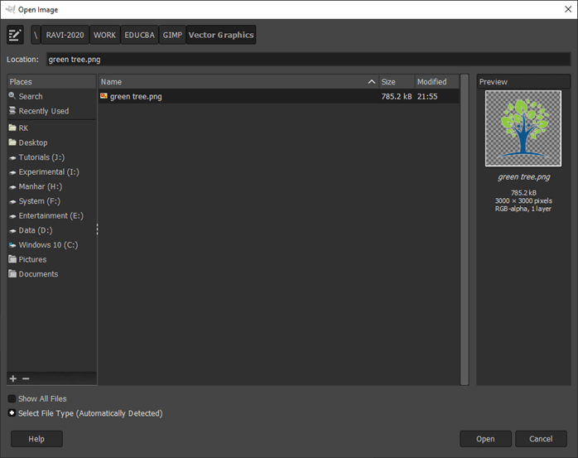Screen dimensions: 578x458
Task: Sort files by Size column header
Action: tap(397, 81)
